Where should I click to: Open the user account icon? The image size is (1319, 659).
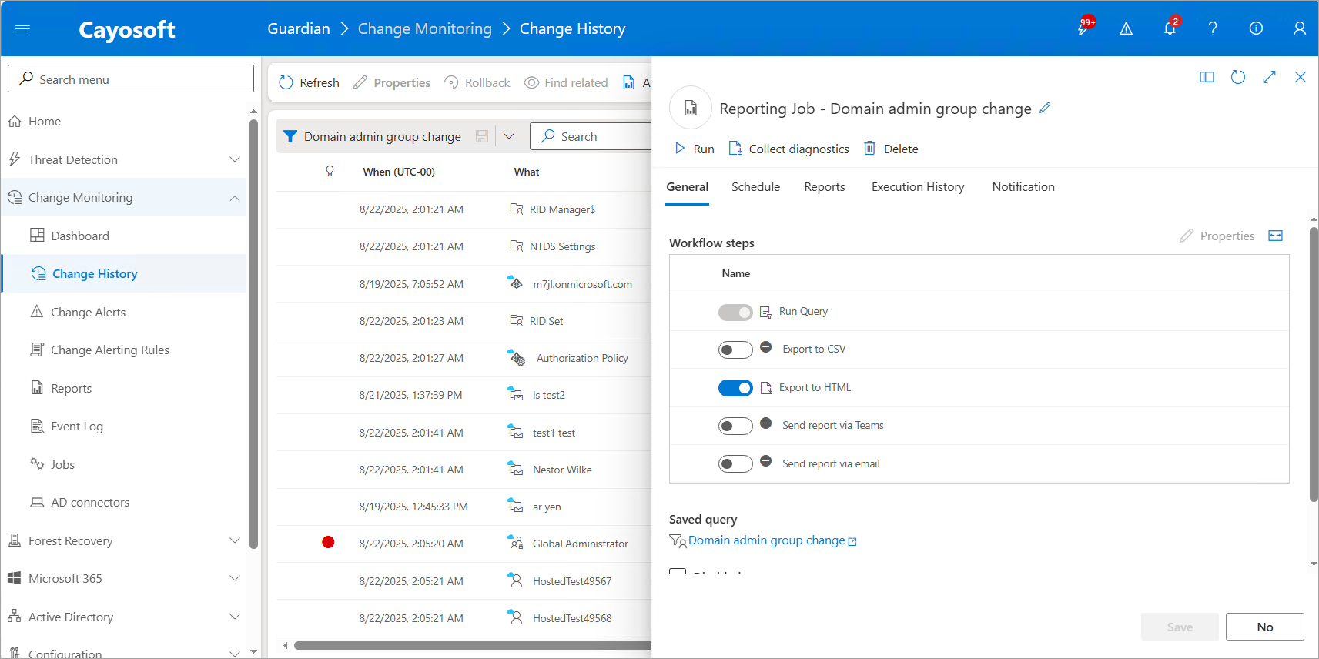(1300, 28)
